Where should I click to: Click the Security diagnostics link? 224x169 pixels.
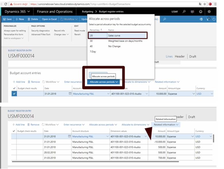(40, 31)
